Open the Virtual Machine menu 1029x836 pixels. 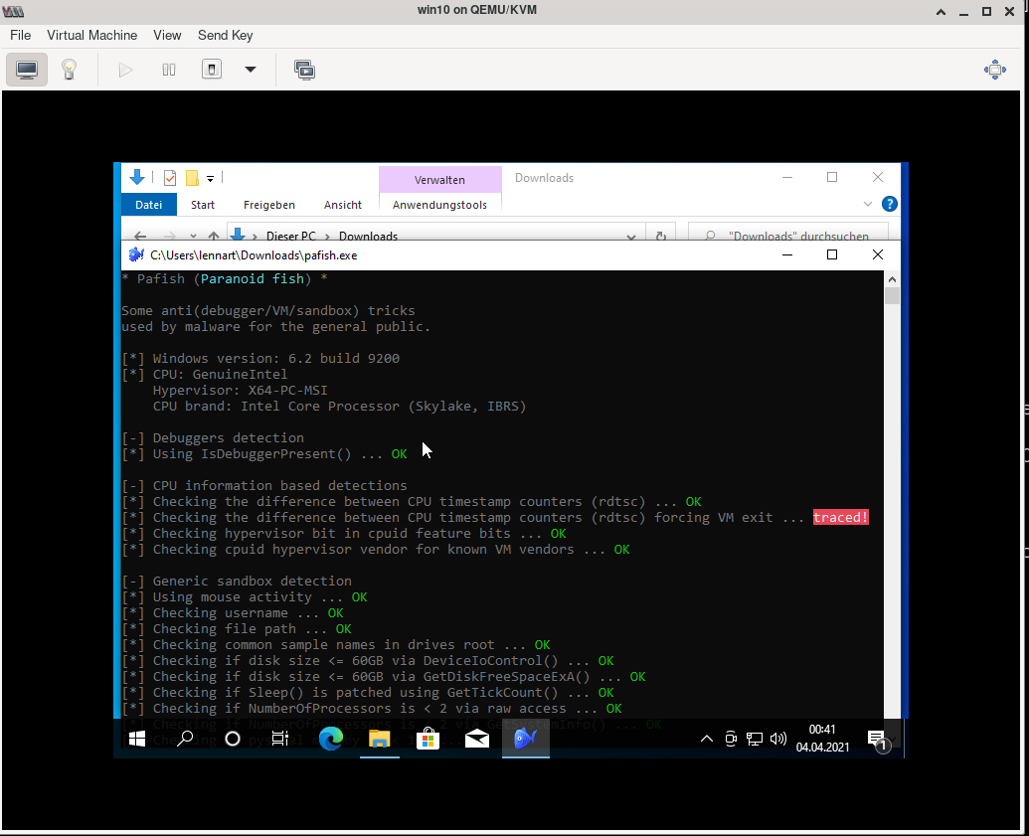point(91,36)
